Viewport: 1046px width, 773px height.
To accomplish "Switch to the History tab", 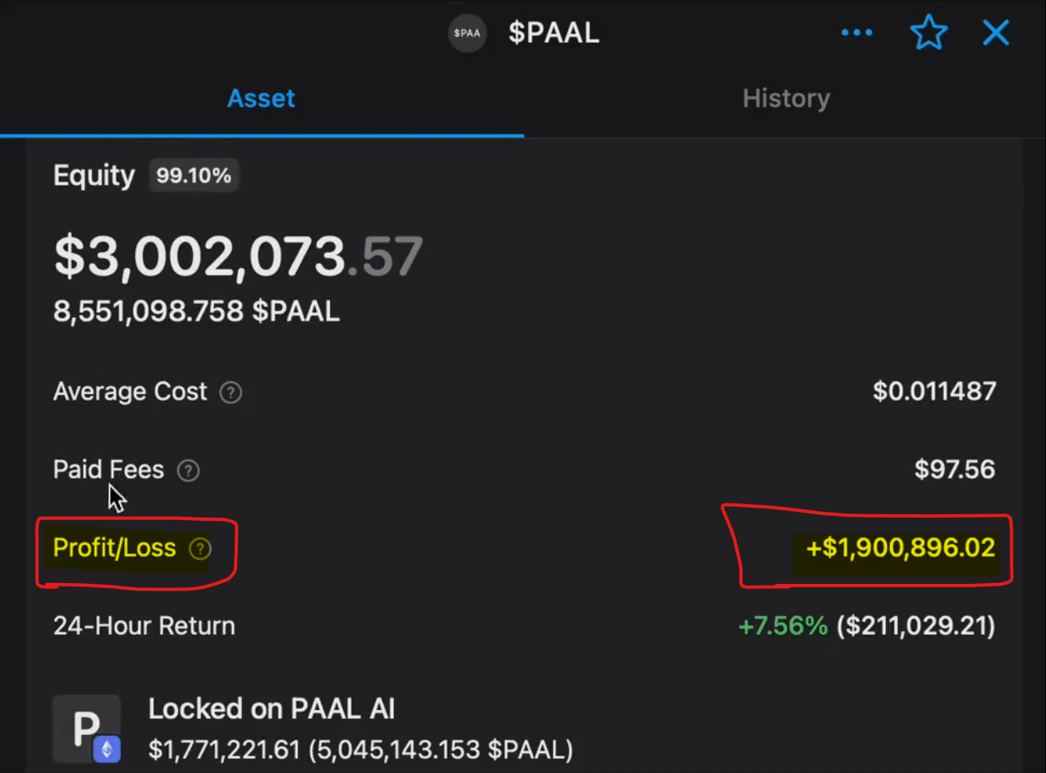I will pyautogui.click(x=785, y=99).
